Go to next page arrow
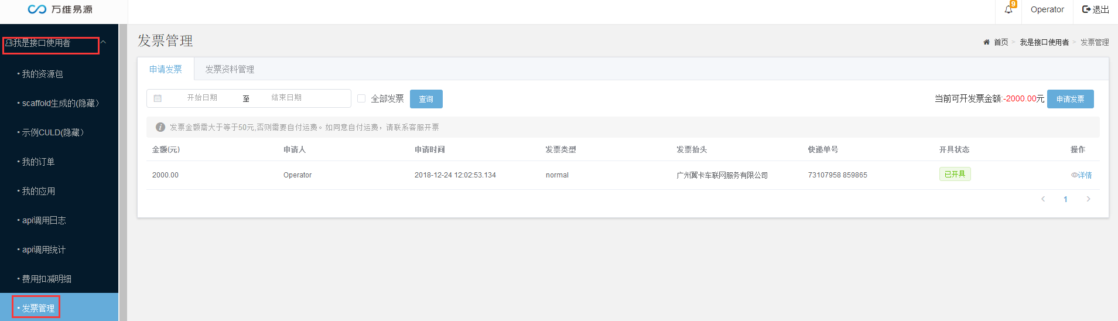Screen dimensions: 1118x321 [1088, 199]
